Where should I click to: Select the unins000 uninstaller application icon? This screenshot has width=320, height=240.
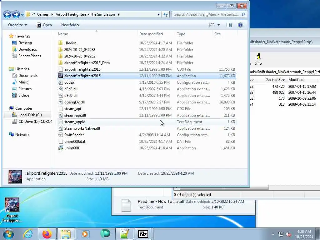[x=60, y=148]
